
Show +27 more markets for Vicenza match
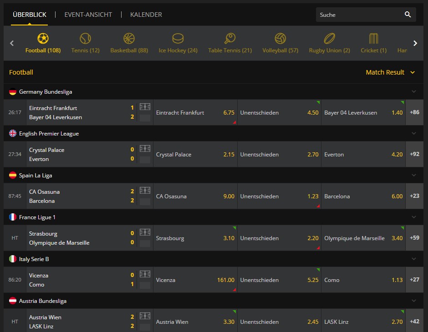(x=415, y=280)
